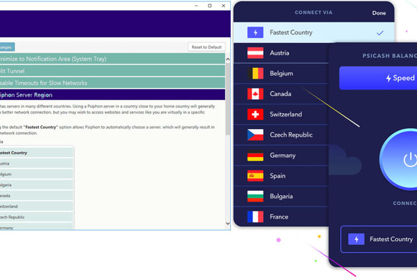Click the settings scrollbar down arrow
417x277 pixels.
click(228, 223)
